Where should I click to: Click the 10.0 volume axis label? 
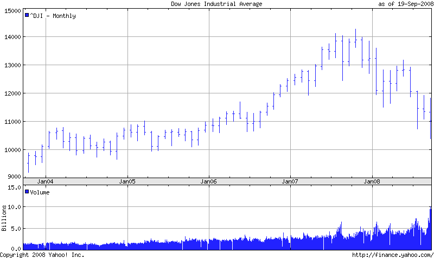point(14,207)
